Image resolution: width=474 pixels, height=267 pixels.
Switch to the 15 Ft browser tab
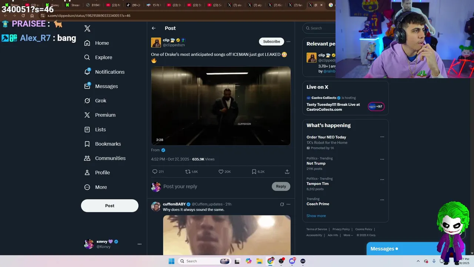pyautogui.click(x=154, y=5)
